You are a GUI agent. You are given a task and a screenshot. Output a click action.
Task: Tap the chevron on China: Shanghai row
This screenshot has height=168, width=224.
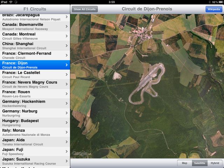[66, 46]
